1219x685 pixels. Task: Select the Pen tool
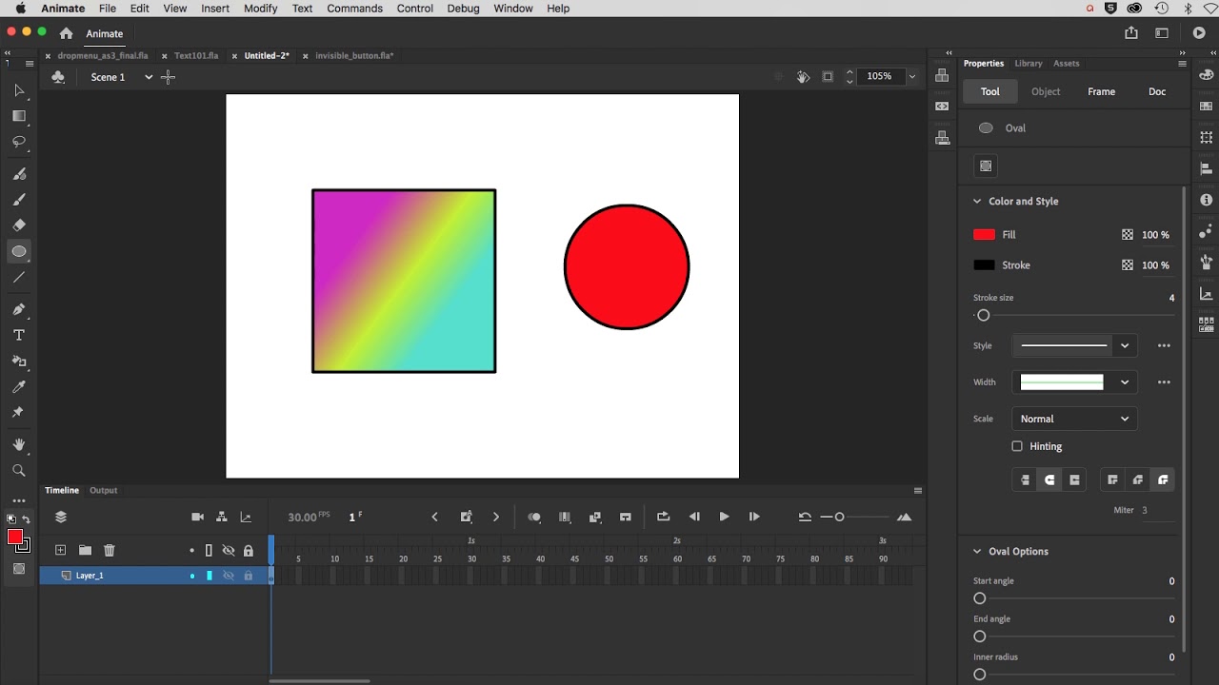pos(19,309)
